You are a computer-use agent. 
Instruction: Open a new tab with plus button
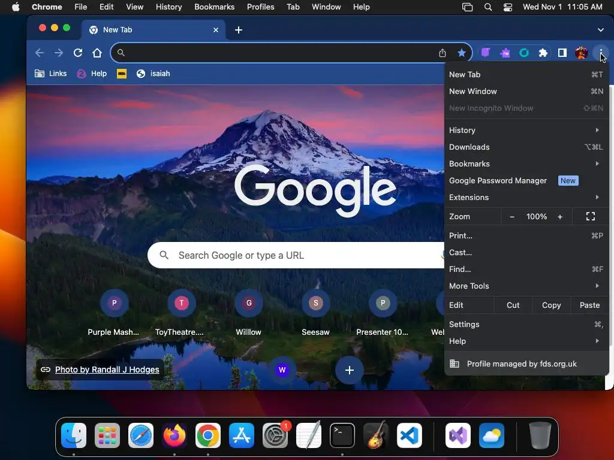point(239,30)
